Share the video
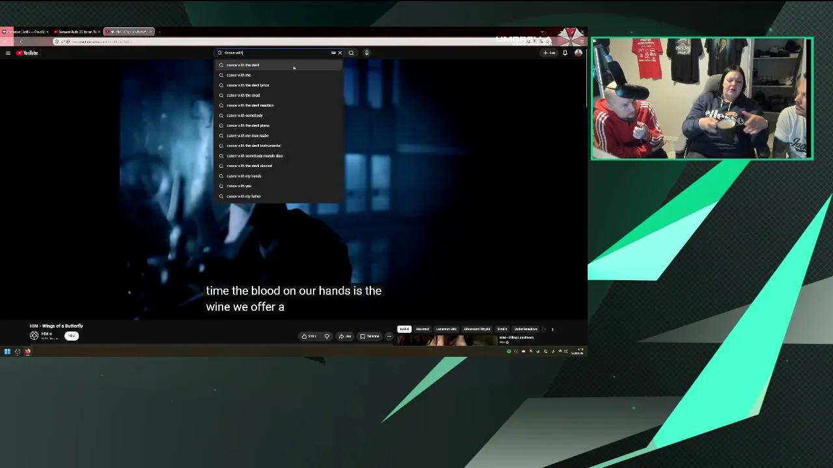The height and width of the screenshot is (468, 833). coord(345,336)
